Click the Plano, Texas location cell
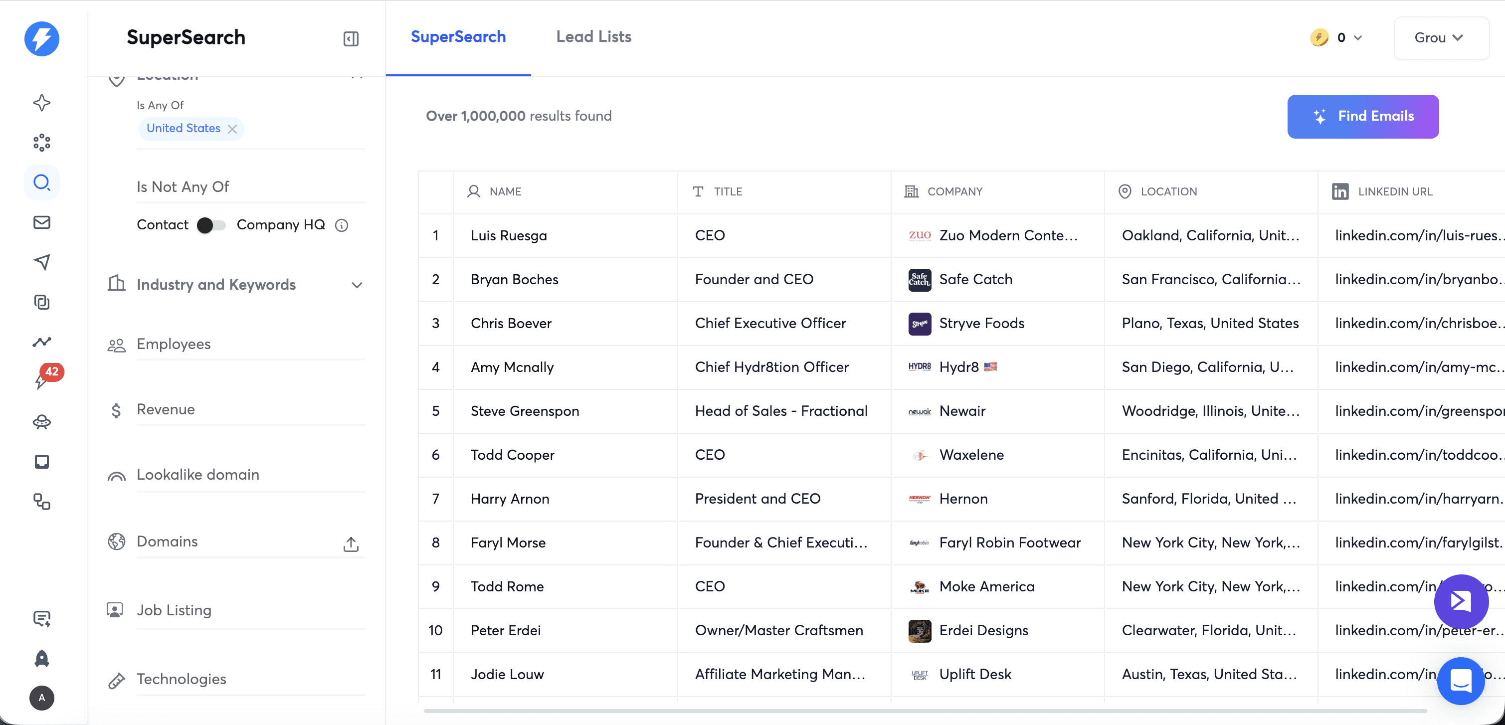 tap(1211, 324)
